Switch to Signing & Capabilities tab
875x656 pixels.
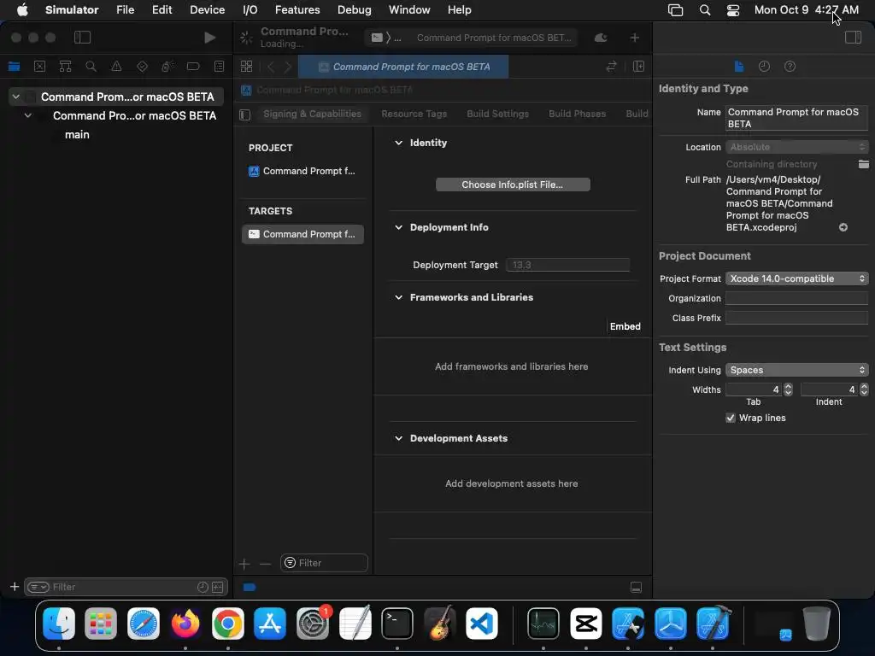(312, 114)
